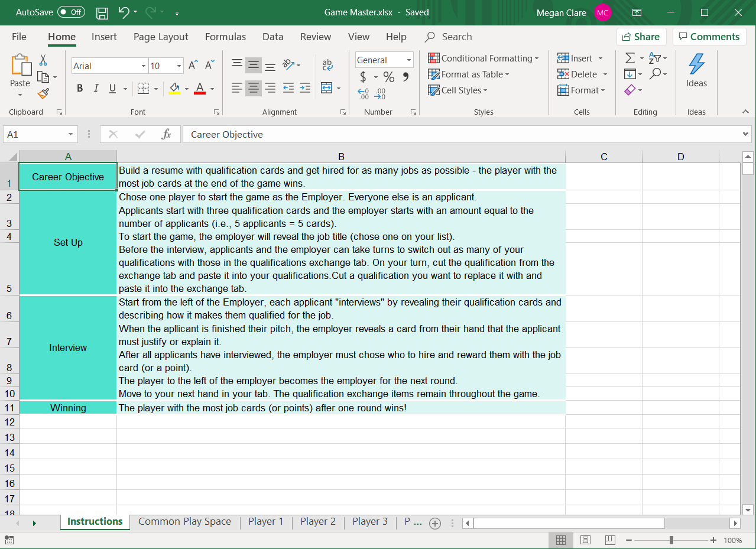
Task: Open the font name Arial dropdown
Action: [x=143, y=66]
